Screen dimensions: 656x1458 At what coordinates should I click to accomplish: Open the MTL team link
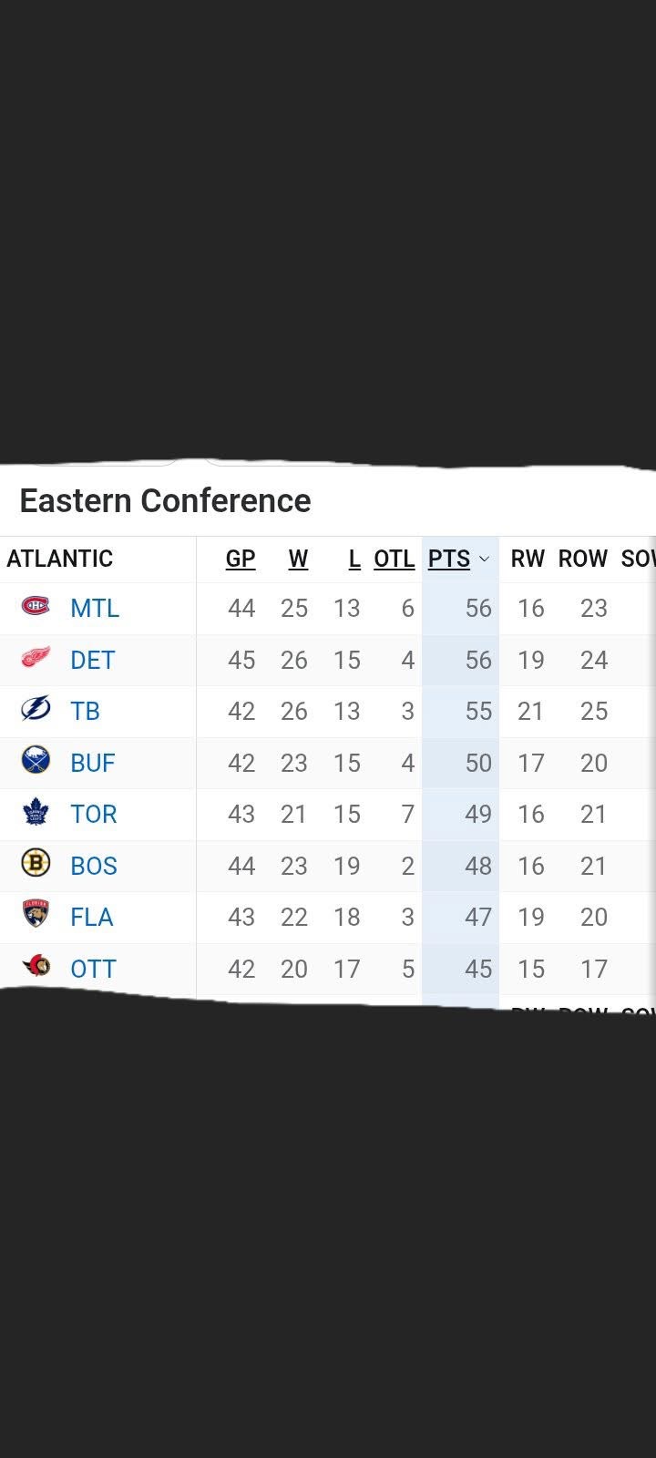coord(95,608)
